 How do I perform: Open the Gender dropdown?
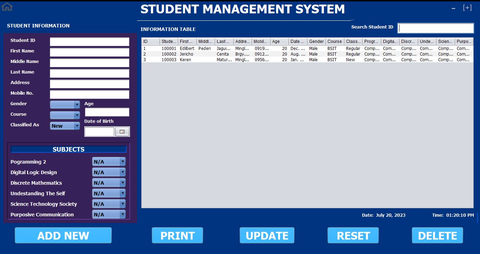pyautogui.click(x=65, y=104)
